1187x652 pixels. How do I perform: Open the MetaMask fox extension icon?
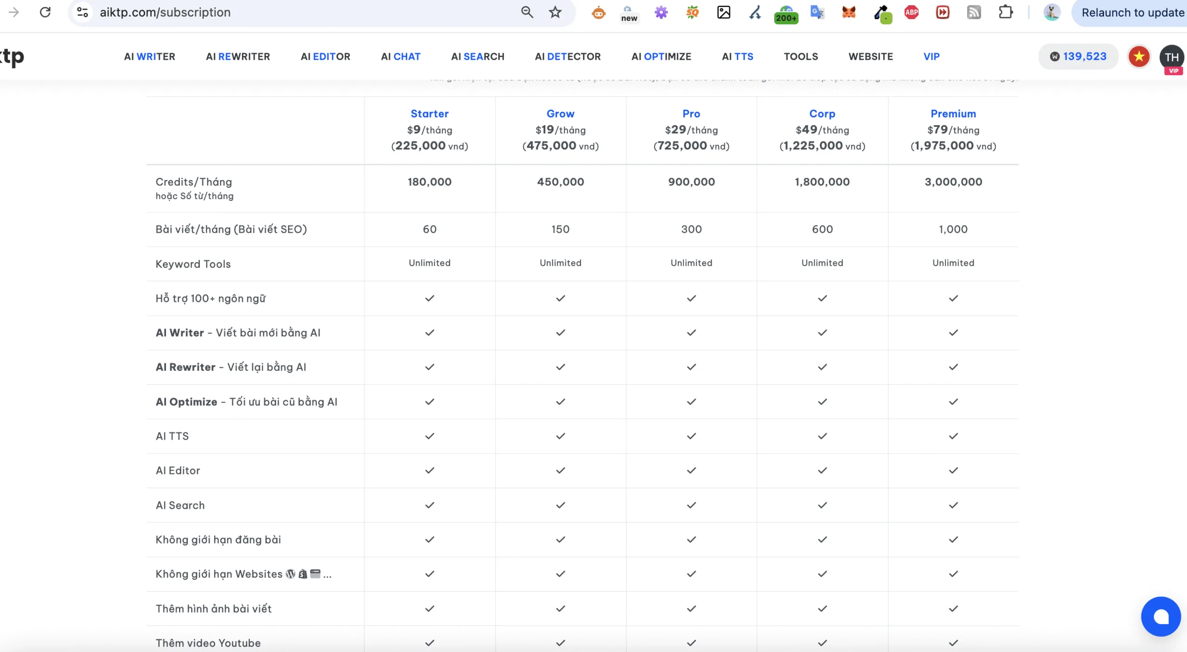[x=849, y=12]
